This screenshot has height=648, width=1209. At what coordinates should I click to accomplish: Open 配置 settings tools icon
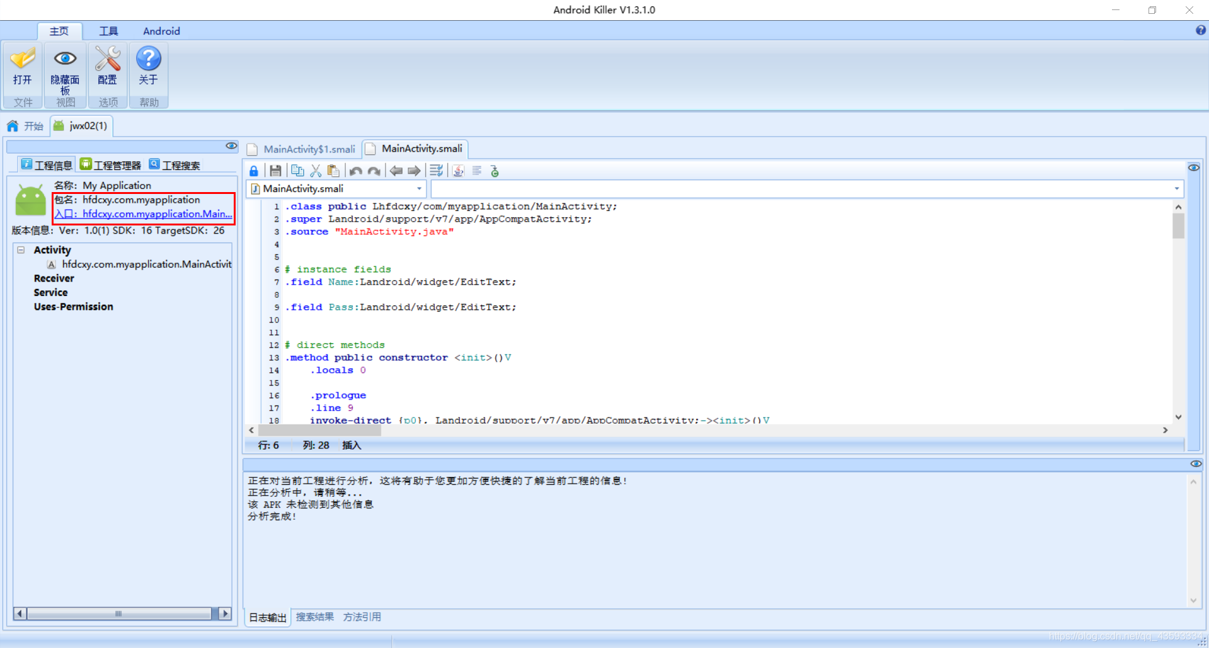[x=107, y=59]
